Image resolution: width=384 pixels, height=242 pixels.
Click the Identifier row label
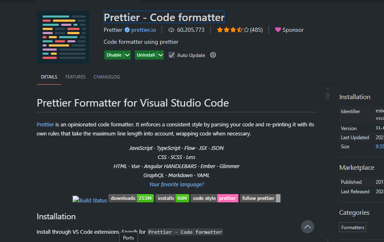point(350,112)
